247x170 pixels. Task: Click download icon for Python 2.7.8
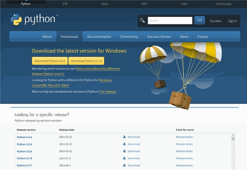(124, 158)
